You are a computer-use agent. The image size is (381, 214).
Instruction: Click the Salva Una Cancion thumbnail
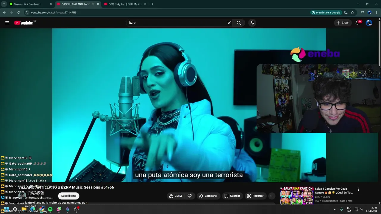coord(296,196)
